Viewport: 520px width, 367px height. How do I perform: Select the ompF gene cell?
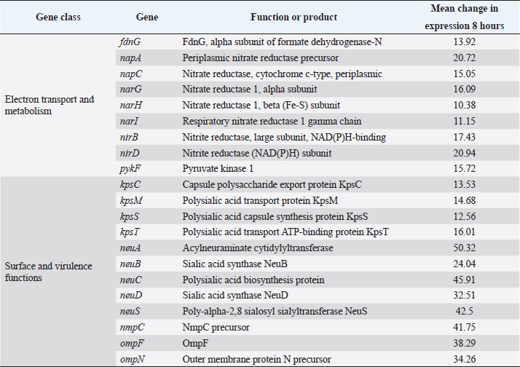pyautogui.click(x=131, y=343)
